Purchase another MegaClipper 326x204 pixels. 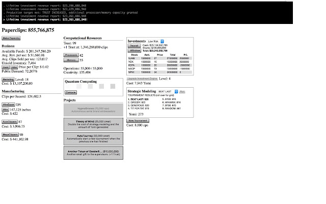coord(10,135)
